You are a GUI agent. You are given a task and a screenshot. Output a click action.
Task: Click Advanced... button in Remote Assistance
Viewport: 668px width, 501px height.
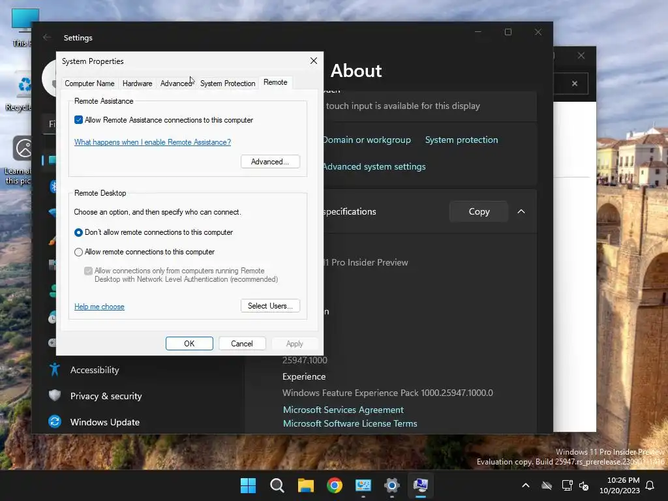pos(270,162)
